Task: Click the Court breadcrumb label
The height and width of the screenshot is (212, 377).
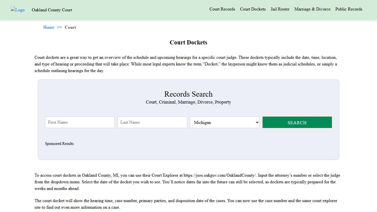Action: 70,27
